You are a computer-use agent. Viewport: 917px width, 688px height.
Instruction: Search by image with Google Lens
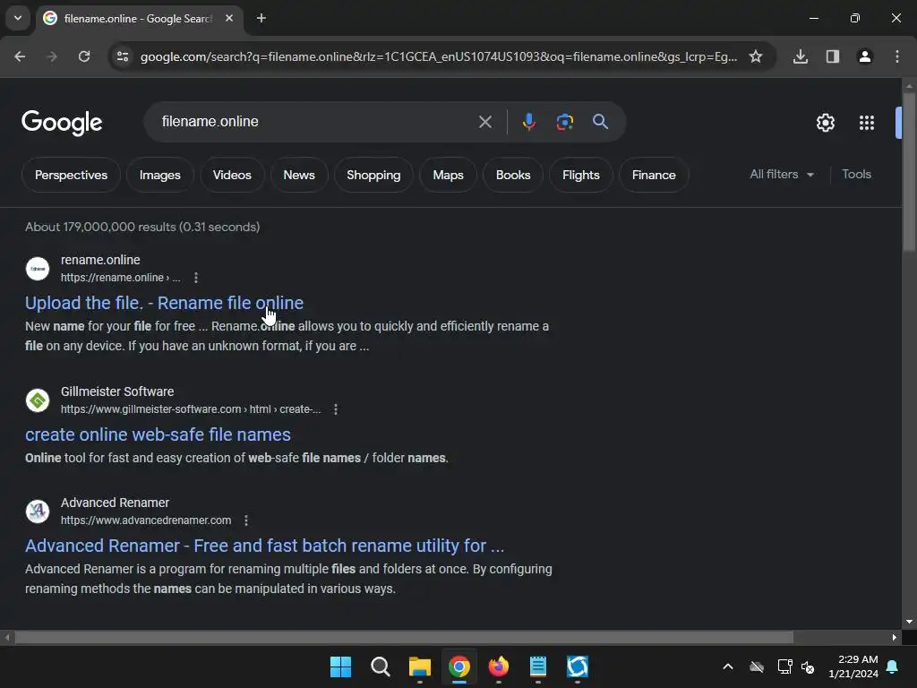pos(564,122)
